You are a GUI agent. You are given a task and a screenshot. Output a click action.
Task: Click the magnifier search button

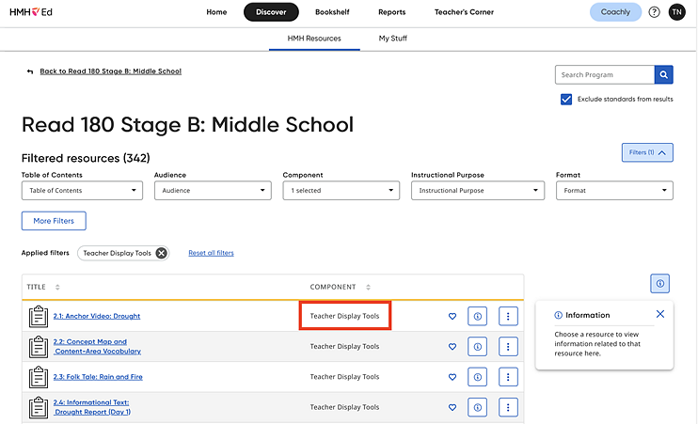pos(664,75)
